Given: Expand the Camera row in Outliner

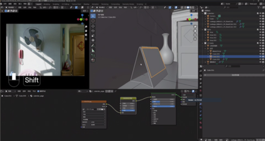Looking at the screenshot, I should (x=205, y=16).
